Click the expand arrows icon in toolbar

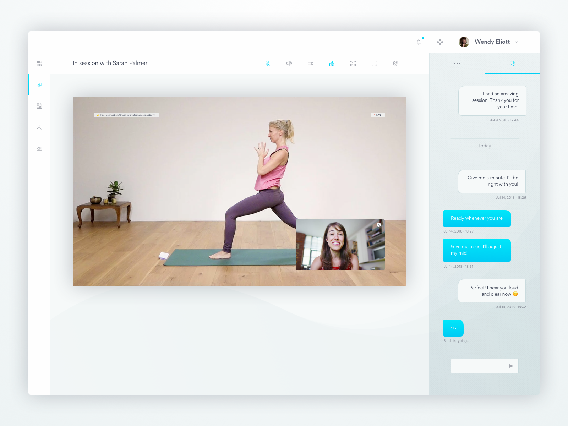353,63
